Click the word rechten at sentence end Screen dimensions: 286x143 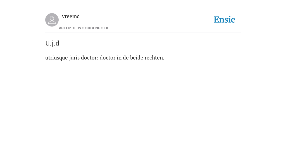[154, 58]
